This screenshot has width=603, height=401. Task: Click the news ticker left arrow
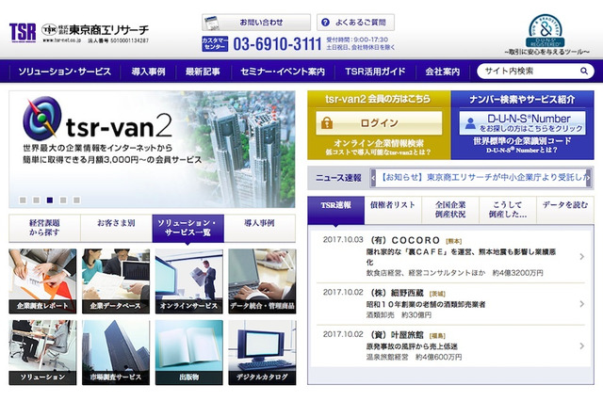pyautogui.click(x=373, y=178)
